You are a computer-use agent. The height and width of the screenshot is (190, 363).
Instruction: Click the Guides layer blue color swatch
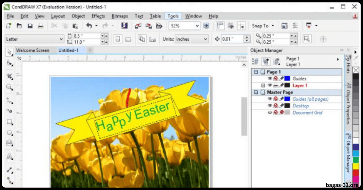tap(287, 78)
